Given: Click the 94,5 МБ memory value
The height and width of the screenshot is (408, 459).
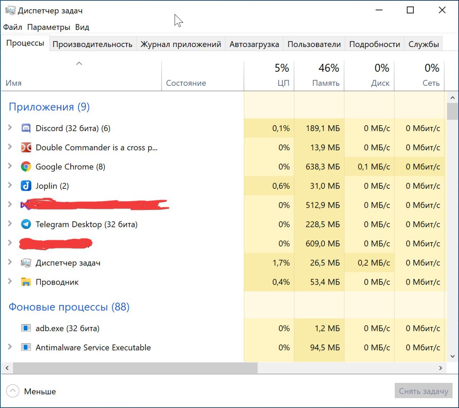Looking at the screenshot, I should click(x=325, y=348).
